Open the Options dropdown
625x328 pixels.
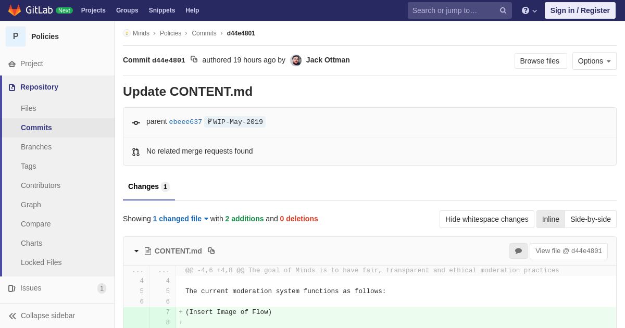[x=594, y=61]
